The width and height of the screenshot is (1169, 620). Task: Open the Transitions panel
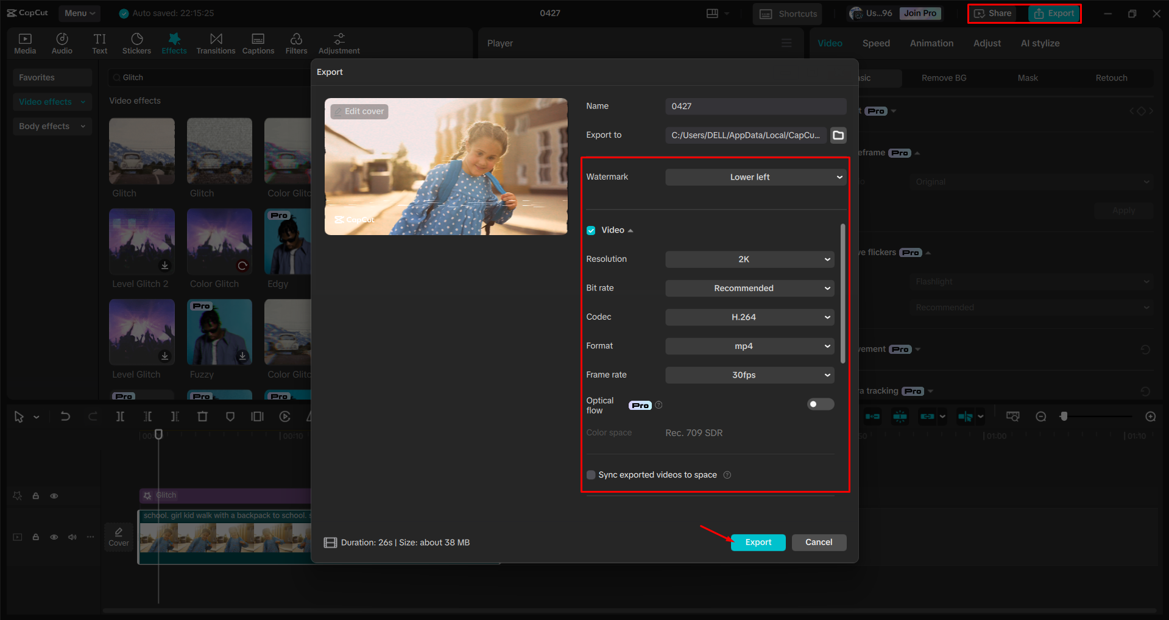pos(216,43)
